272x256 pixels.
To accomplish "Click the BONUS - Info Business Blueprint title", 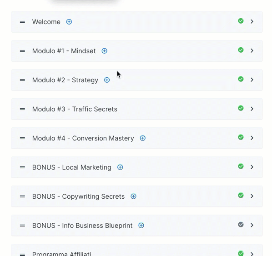I will tap(82, 226).
